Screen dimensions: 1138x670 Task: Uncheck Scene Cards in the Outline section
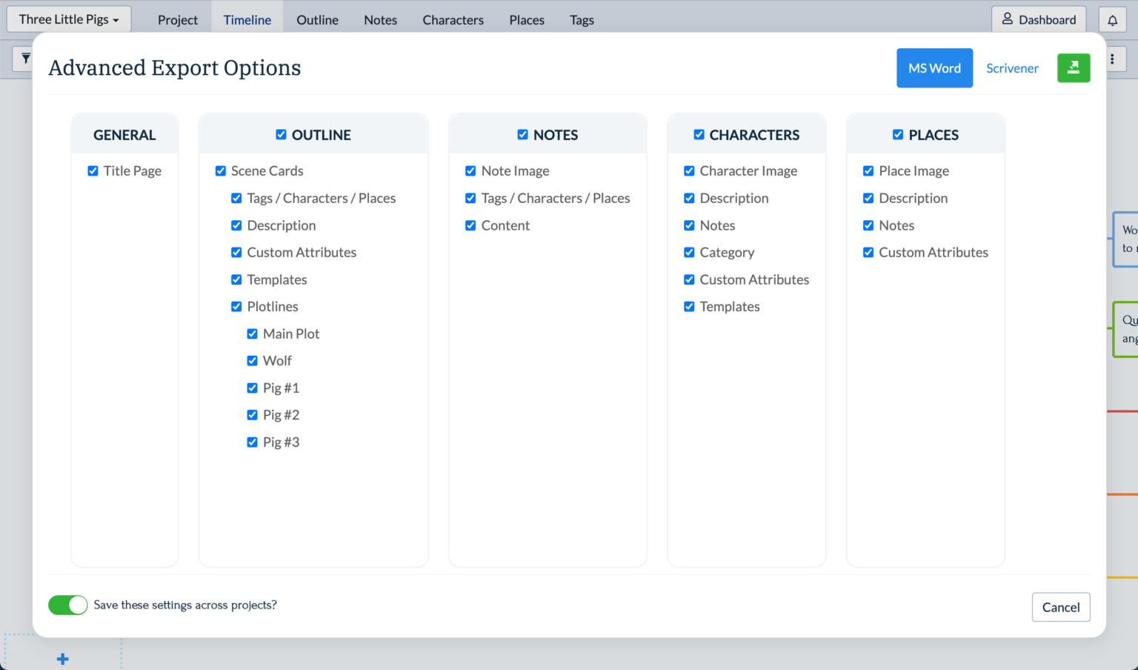[x=221, y=170]
